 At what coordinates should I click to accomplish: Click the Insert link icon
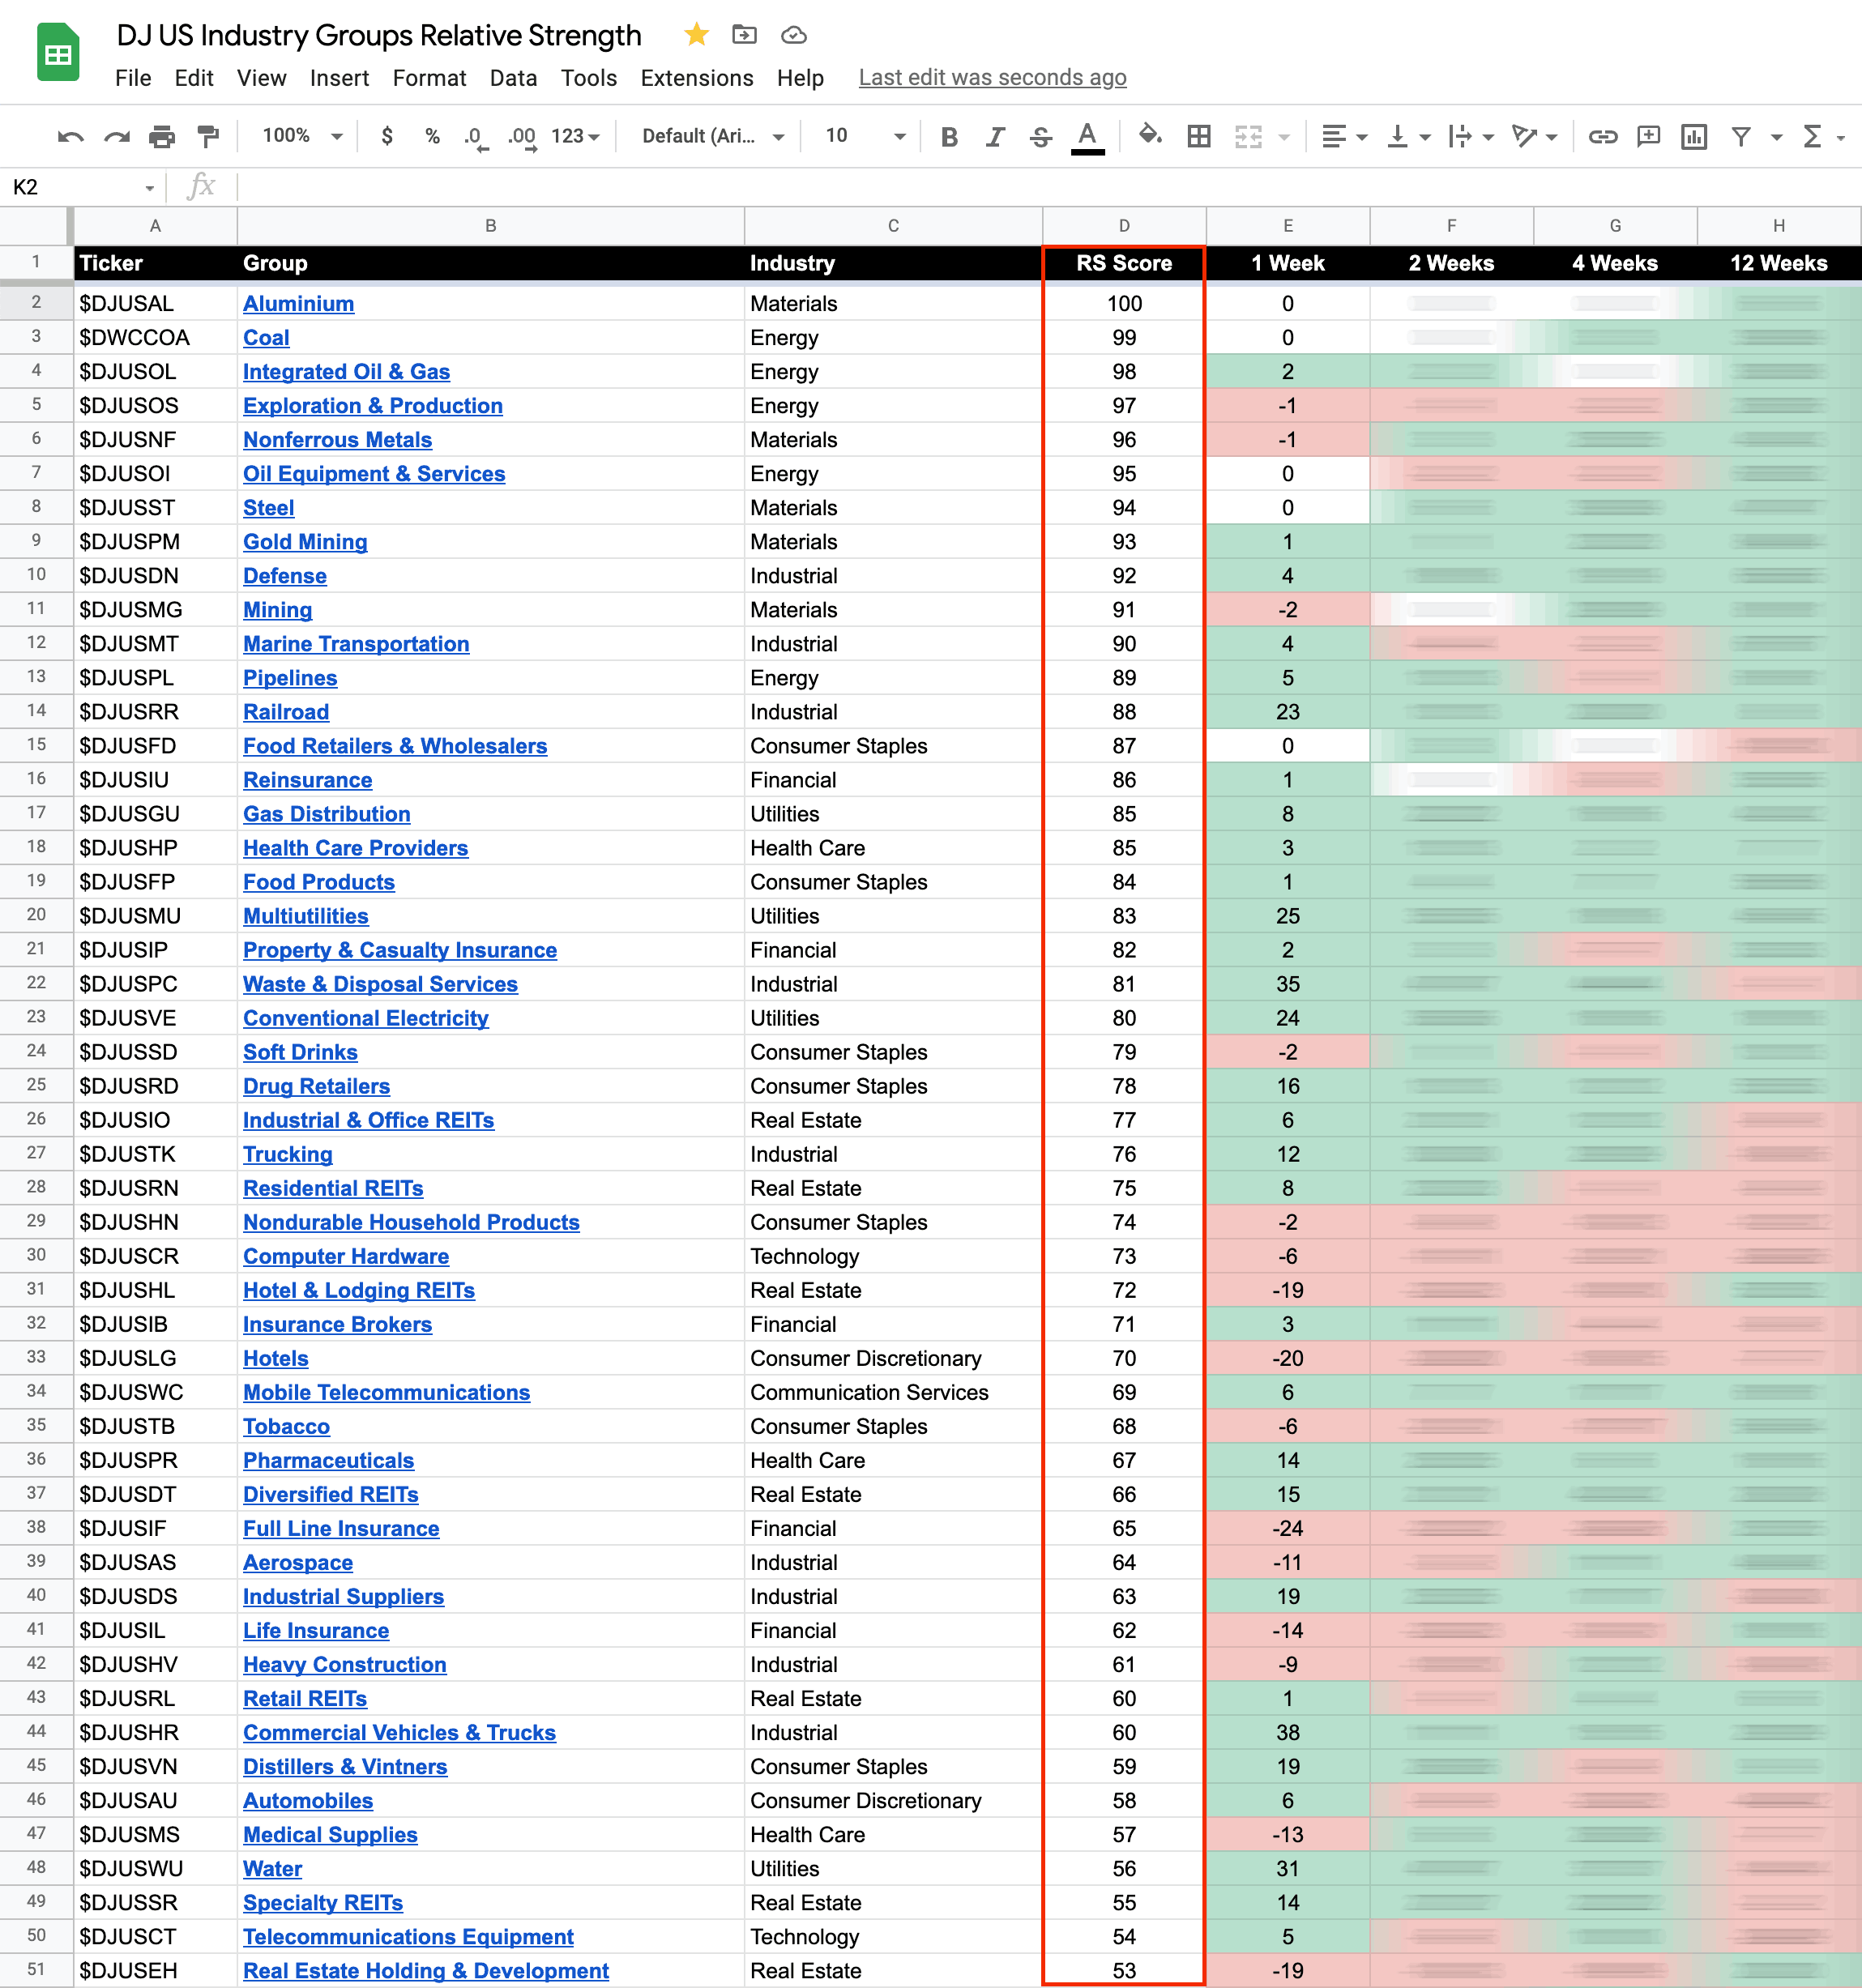coord(1603,136)
